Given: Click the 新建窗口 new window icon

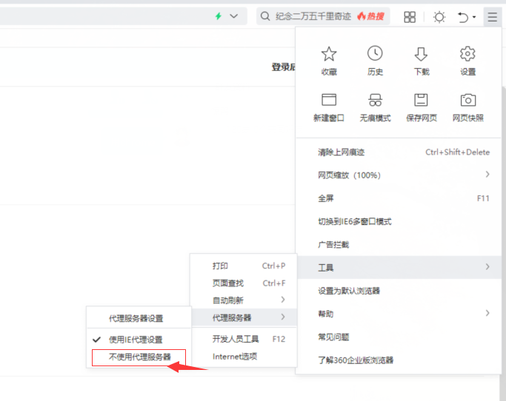Looking at the screenshot, I should [329, 100].
